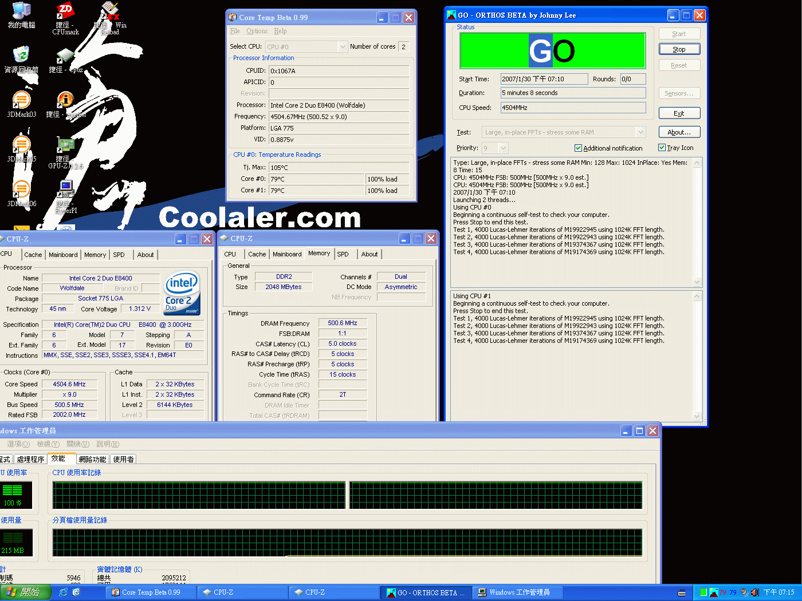Open the everest shortcut icon
The height and width of the screenshot is (601, 802).
pyautogui.click(x=65, y=100)
